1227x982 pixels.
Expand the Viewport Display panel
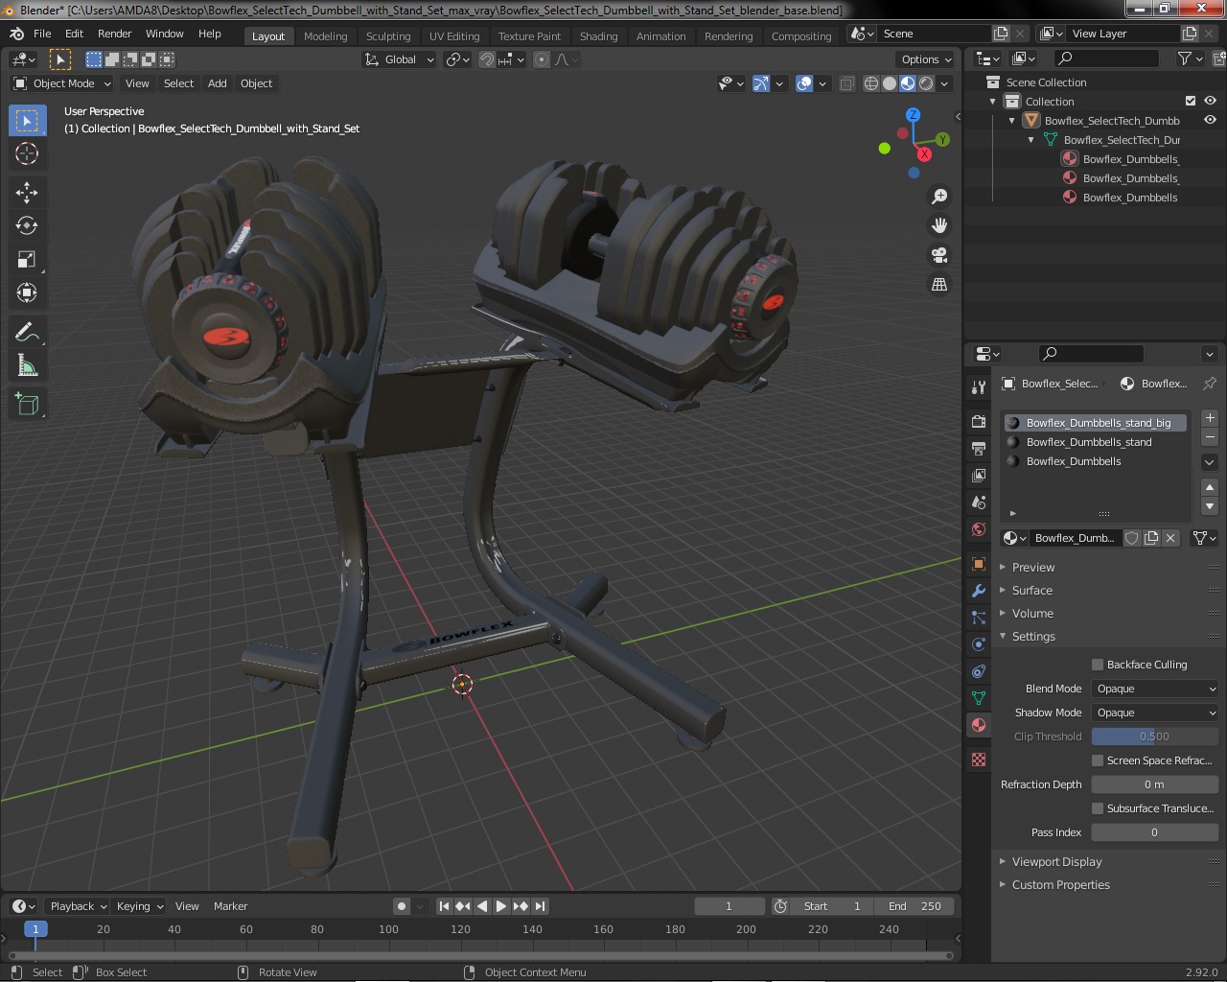click(1056, 862)
